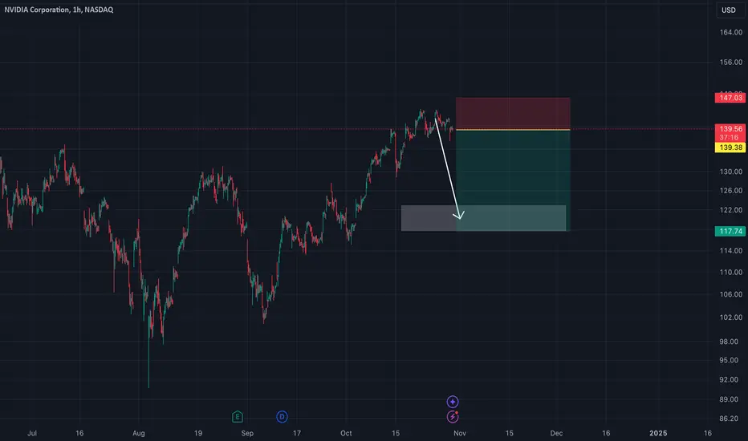Click the 92.00 price axis label
Image resolution: width=748 pixels, height=441 pixels.
click(729, 380)
